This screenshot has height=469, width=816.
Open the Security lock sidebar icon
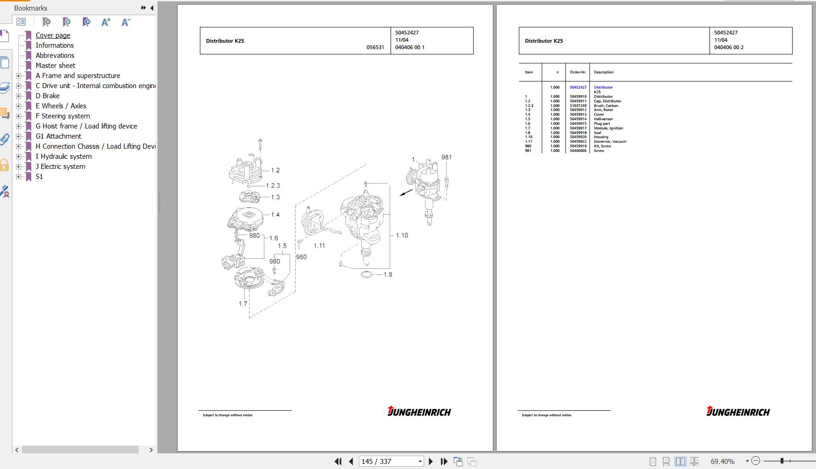pyautogui.click(x=5, y=165)
